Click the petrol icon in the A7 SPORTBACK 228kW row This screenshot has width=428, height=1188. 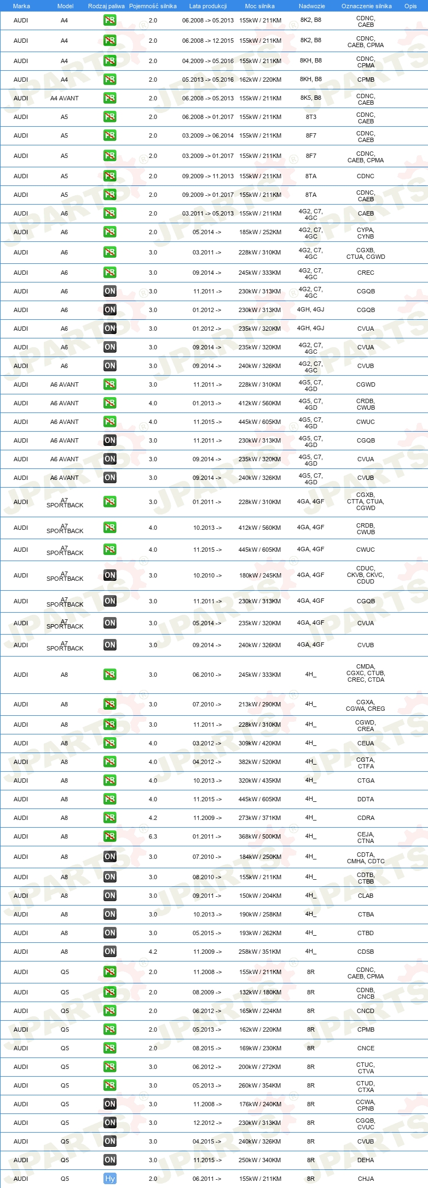[x=110, y=502]
